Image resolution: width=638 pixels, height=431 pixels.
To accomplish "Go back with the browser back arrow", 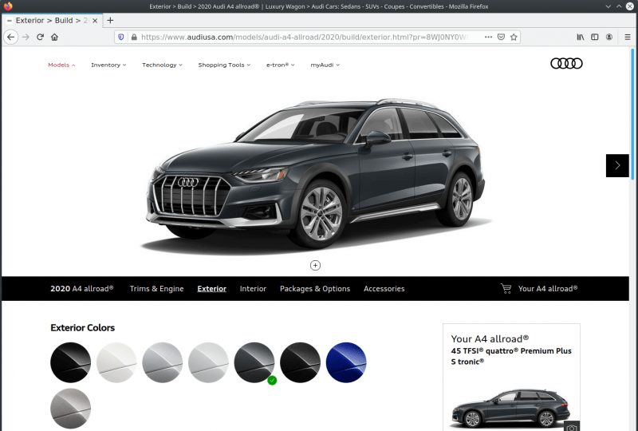I will click(10, 37).
